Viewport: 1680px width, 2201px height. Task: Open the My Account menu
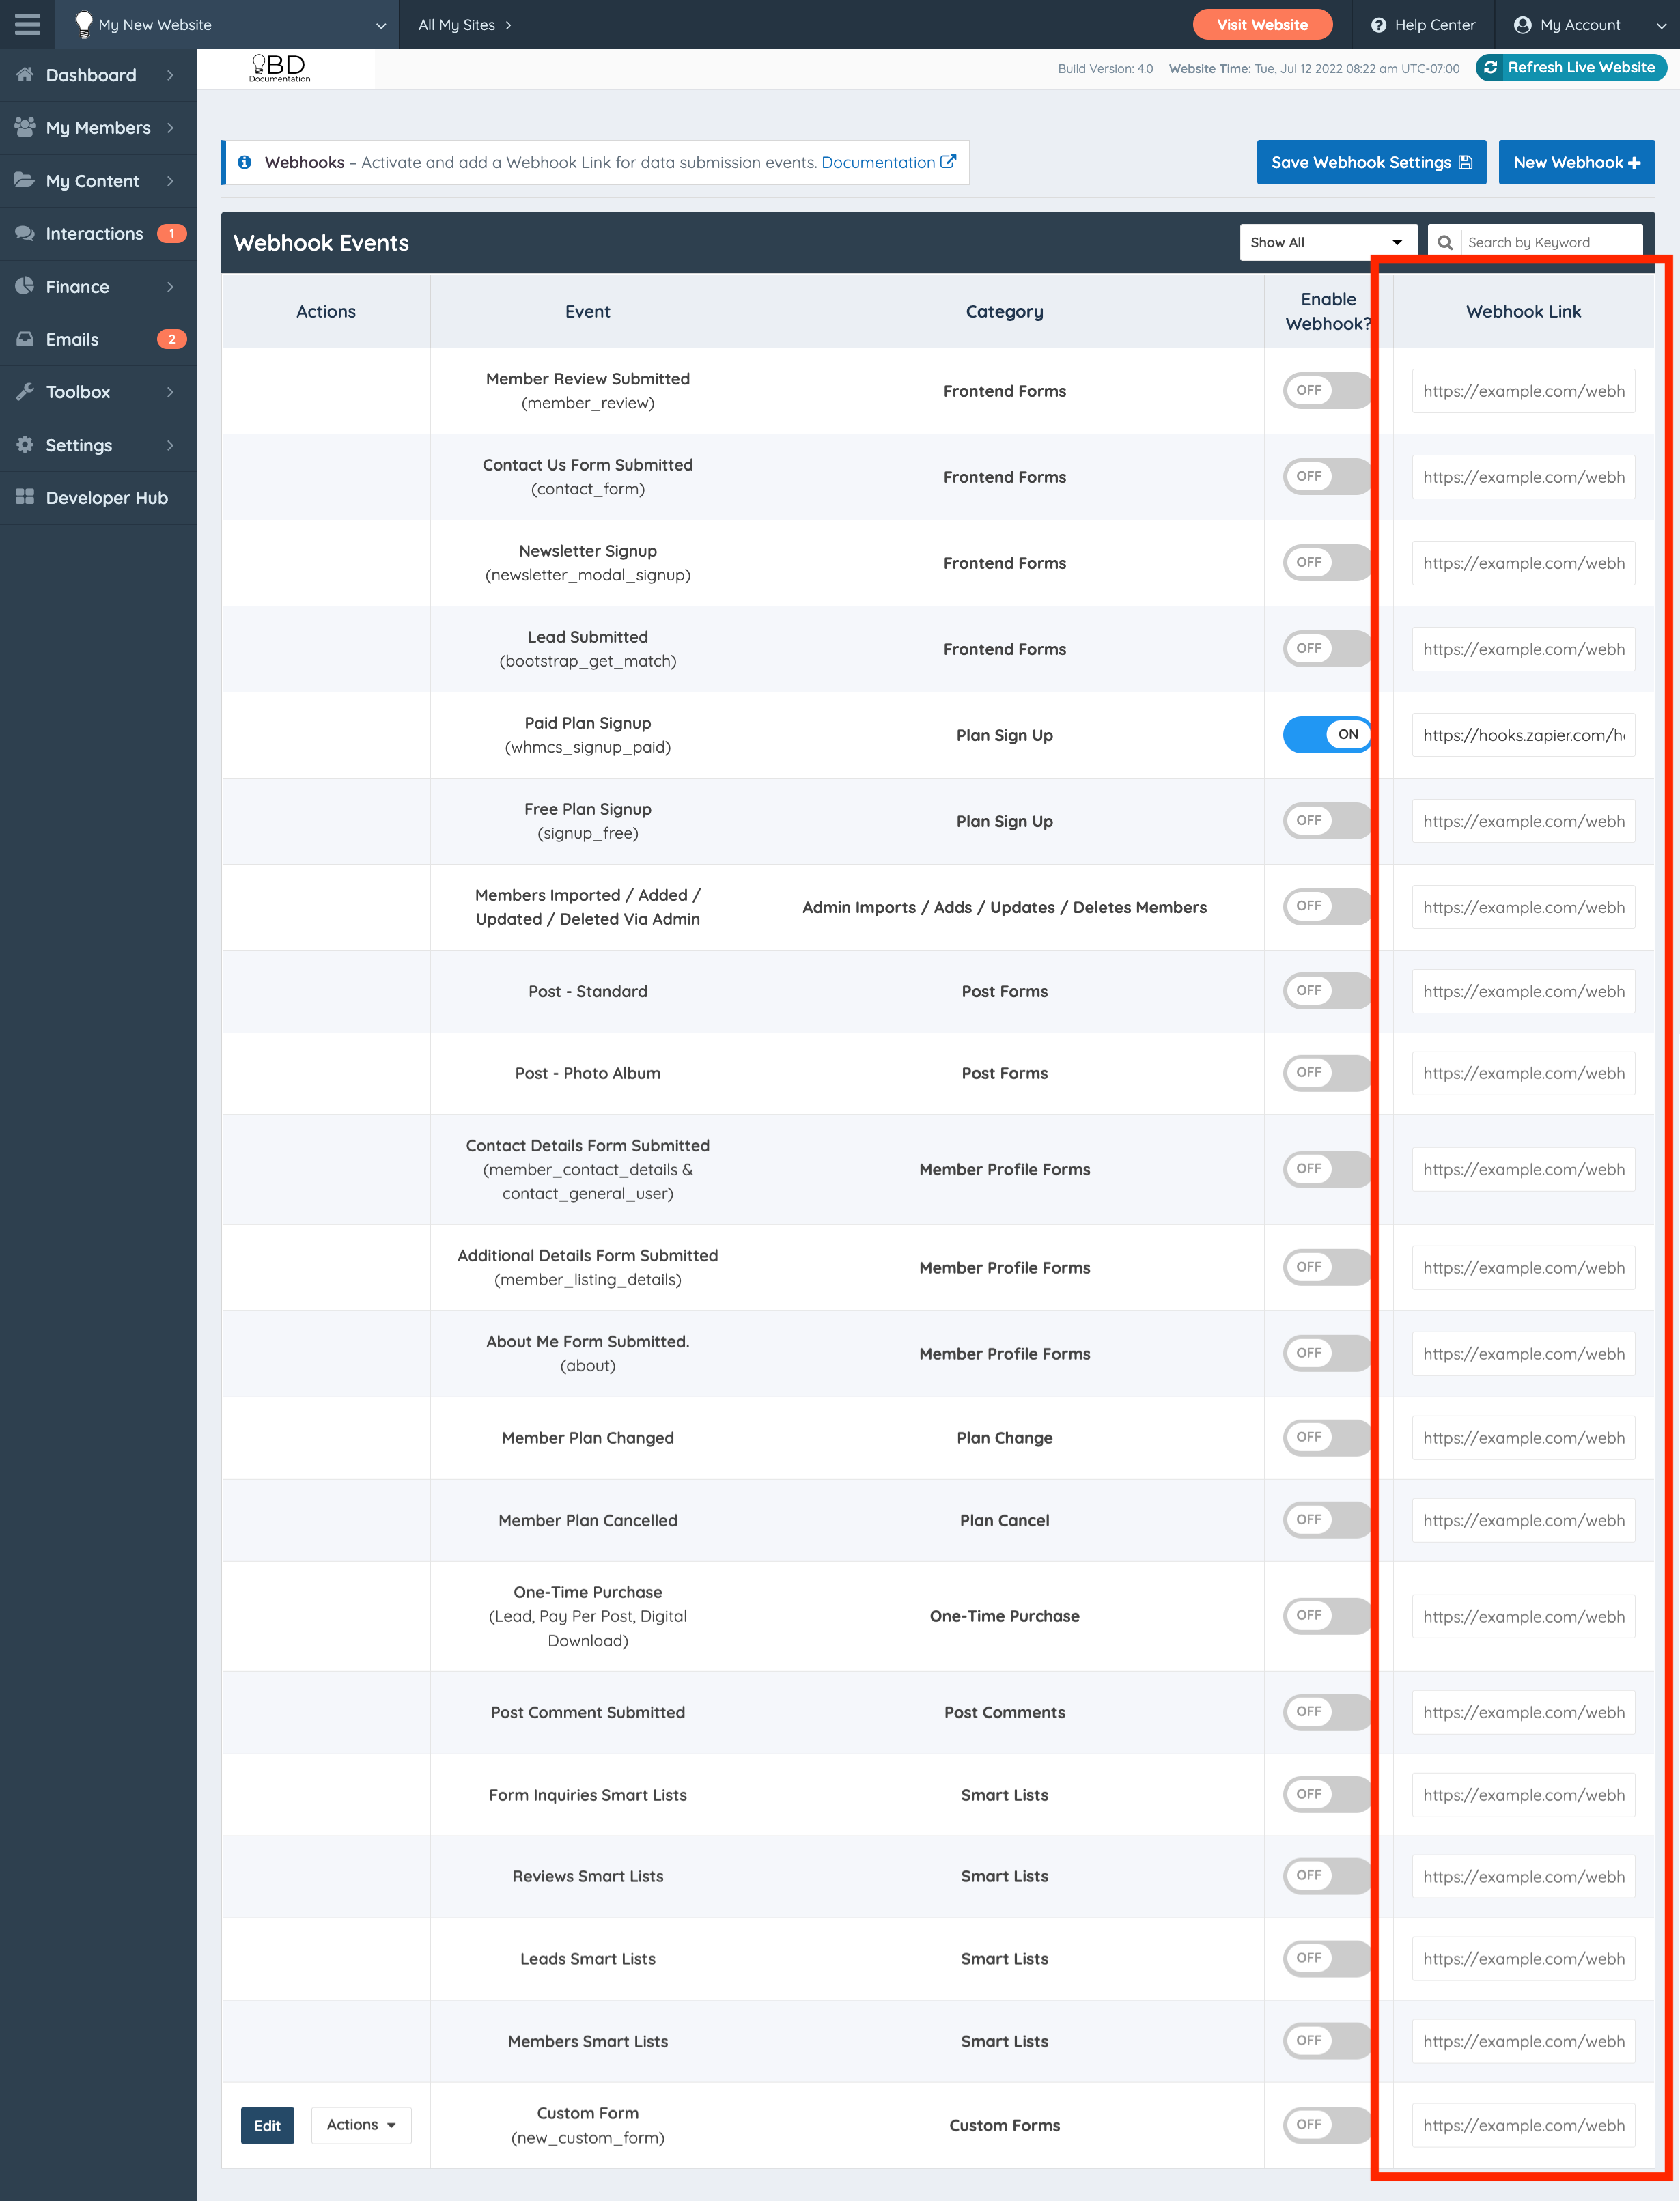pos(1567,24)
